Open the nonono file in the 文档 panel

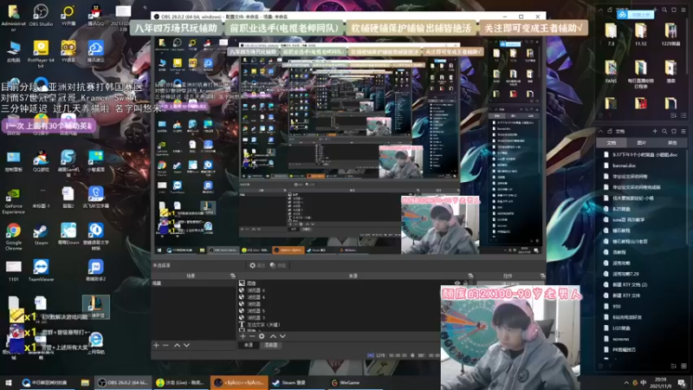pyautogui.click(x=620, y=339)
